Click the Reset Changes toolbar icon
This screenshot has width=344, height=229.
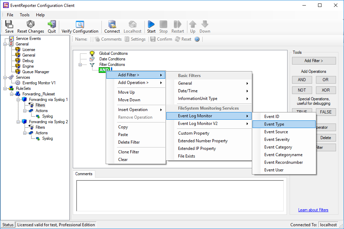30,24
